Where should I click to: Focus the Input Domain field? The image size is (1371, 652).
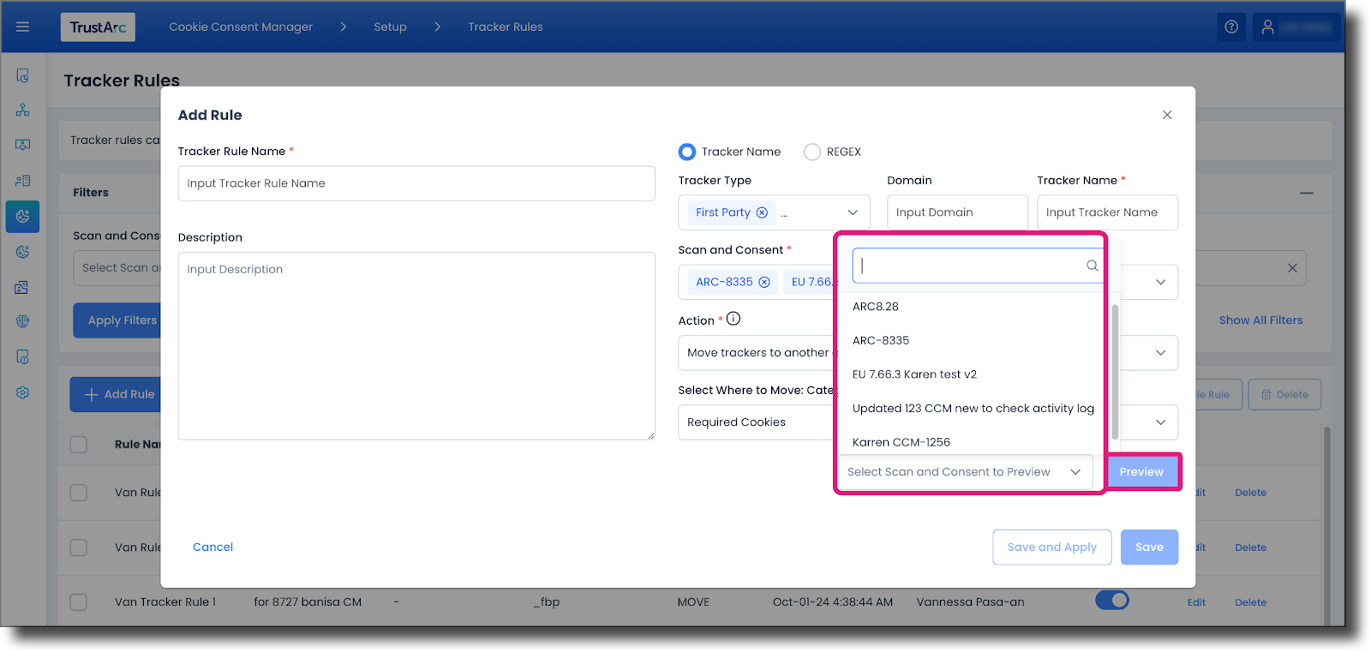click(957, 212)
